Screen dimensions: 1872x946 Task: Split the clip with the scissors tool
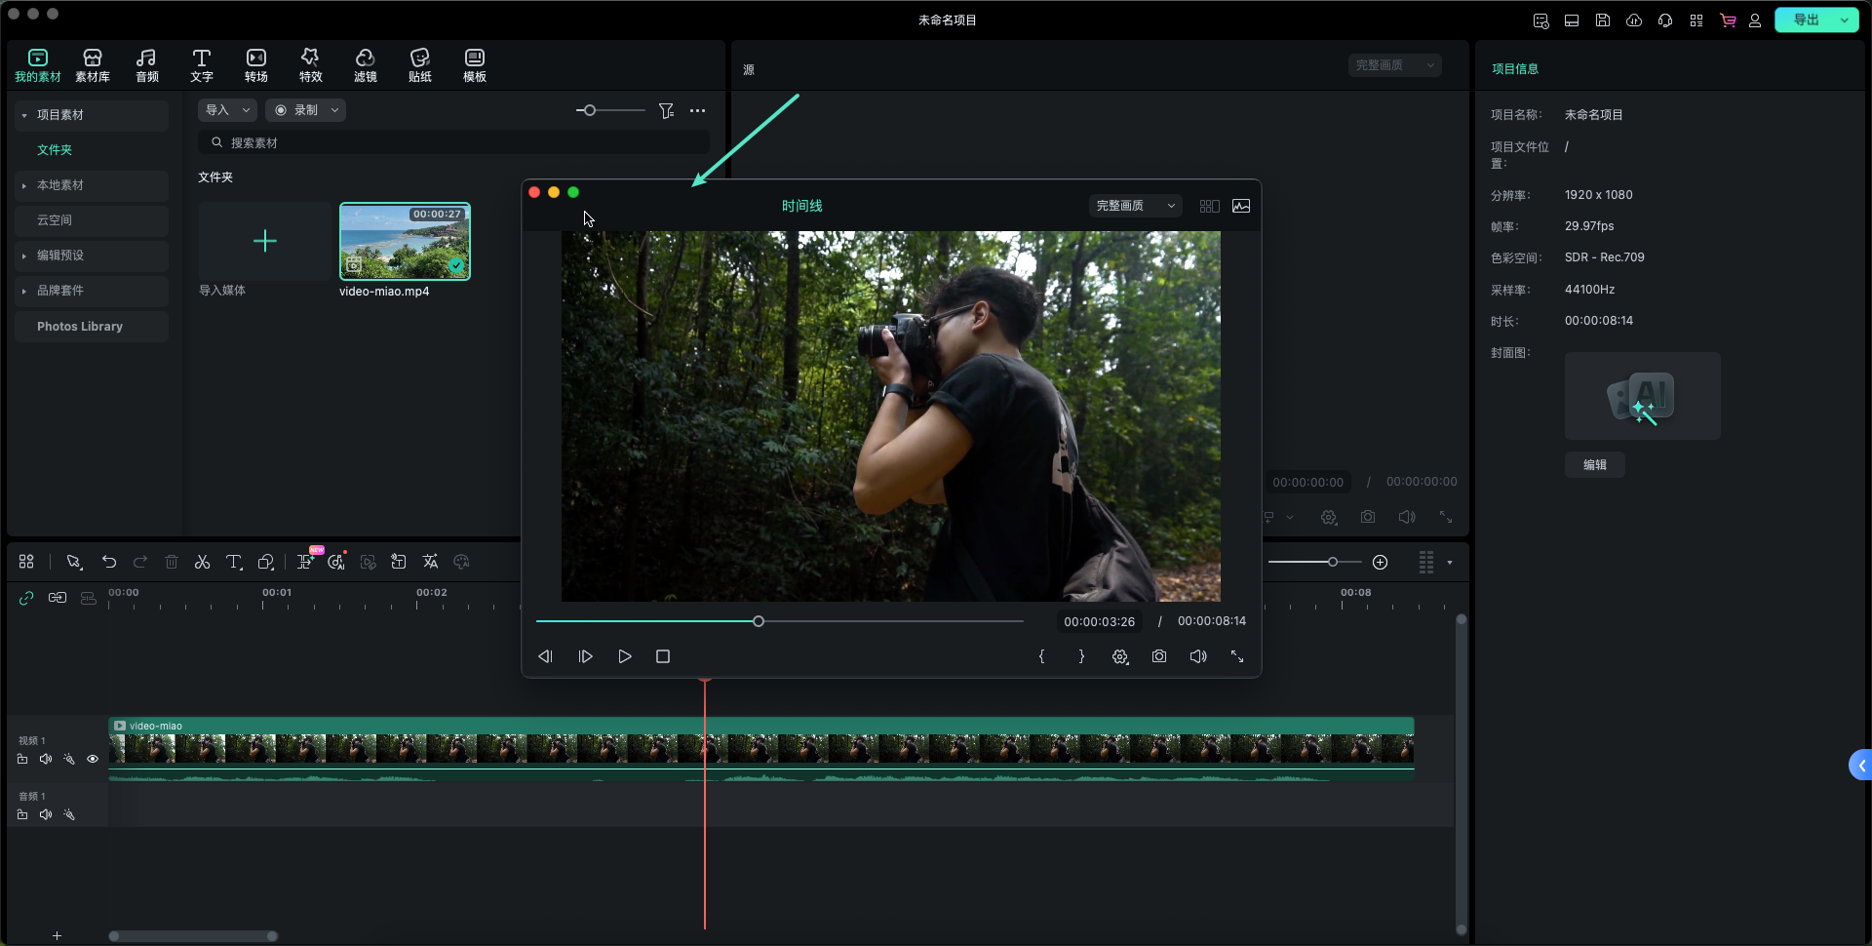pyautogui.click(x=202, y=562)
